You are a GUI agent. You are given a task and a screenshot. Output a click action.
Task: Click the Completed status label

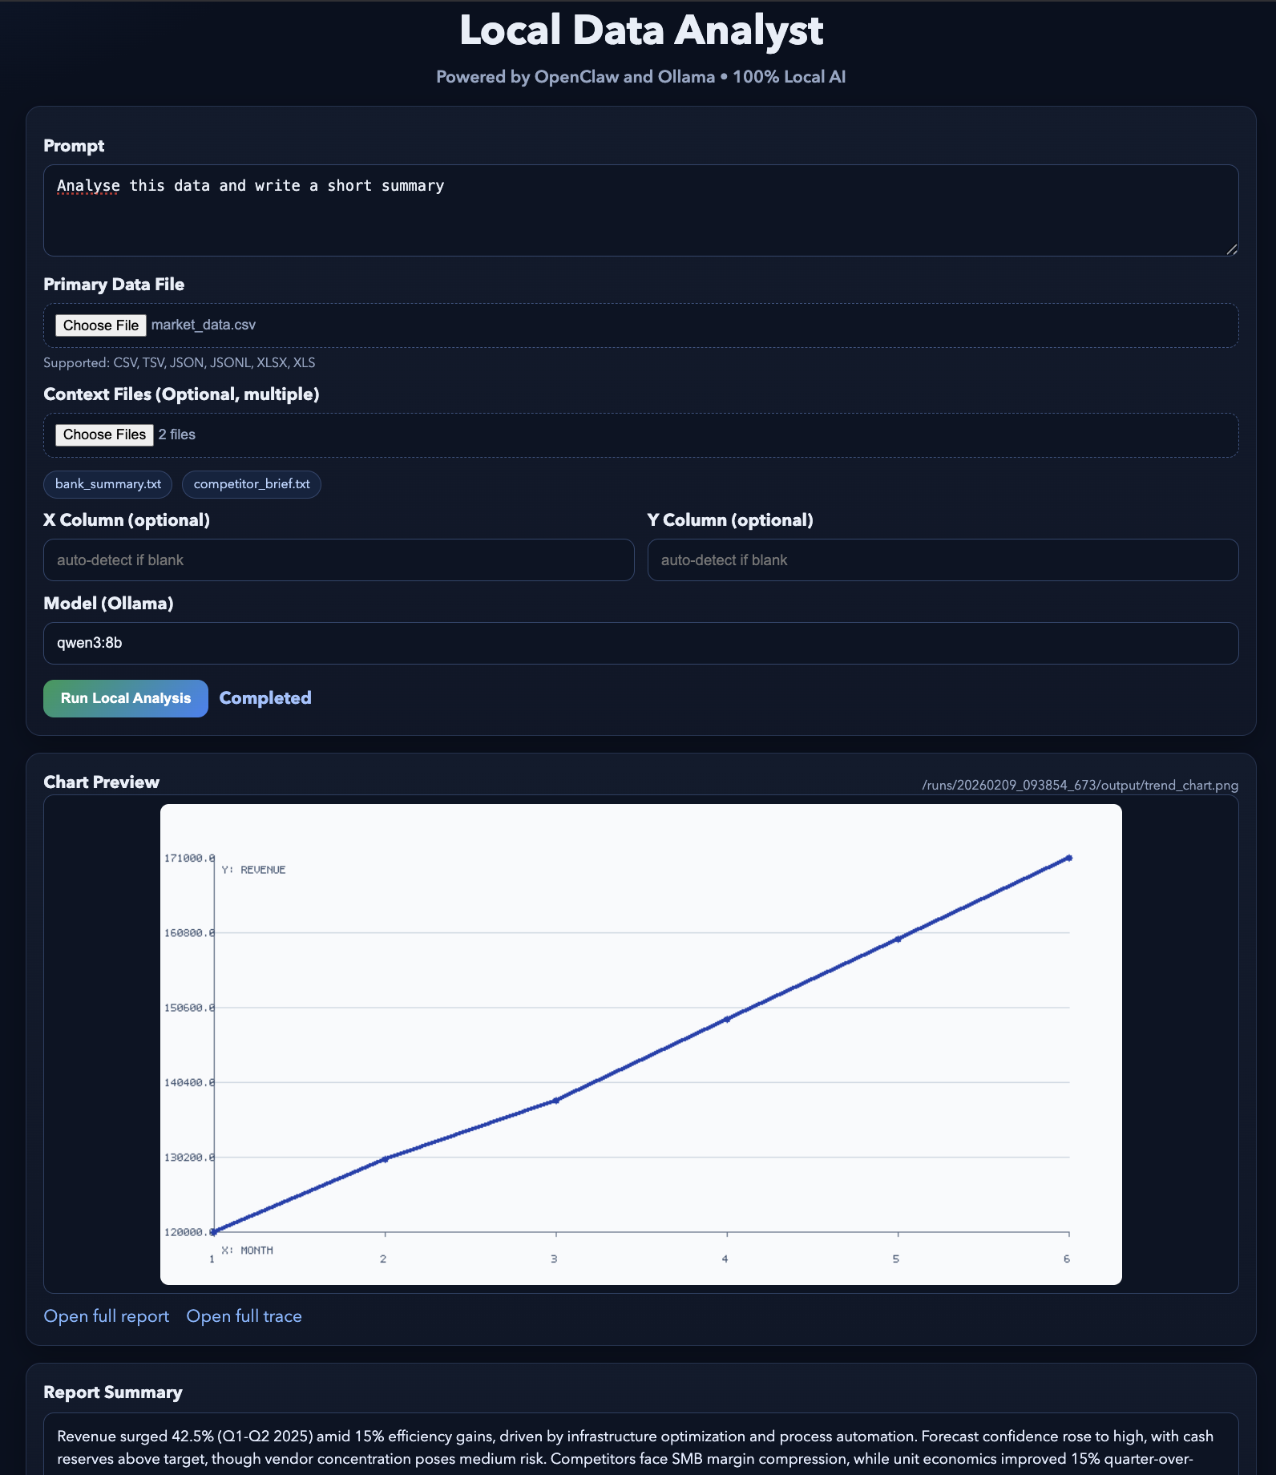pyautogui.click(x=265, y=698)
